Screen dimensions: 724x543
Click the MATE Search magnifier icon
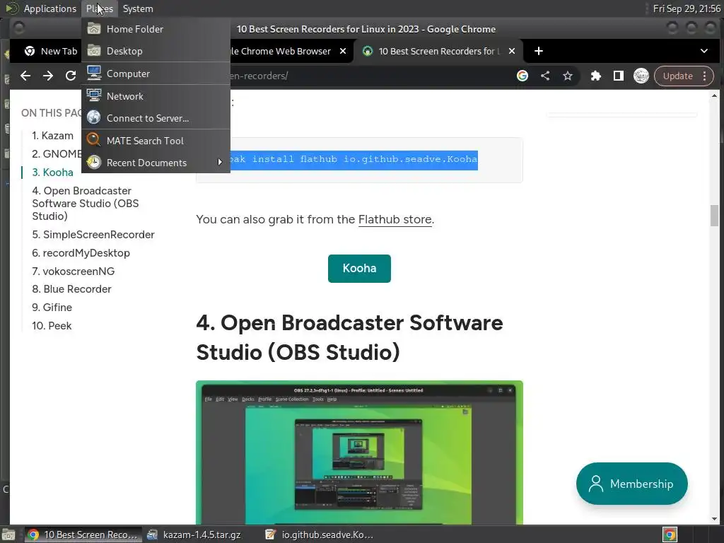pos(94,139)
